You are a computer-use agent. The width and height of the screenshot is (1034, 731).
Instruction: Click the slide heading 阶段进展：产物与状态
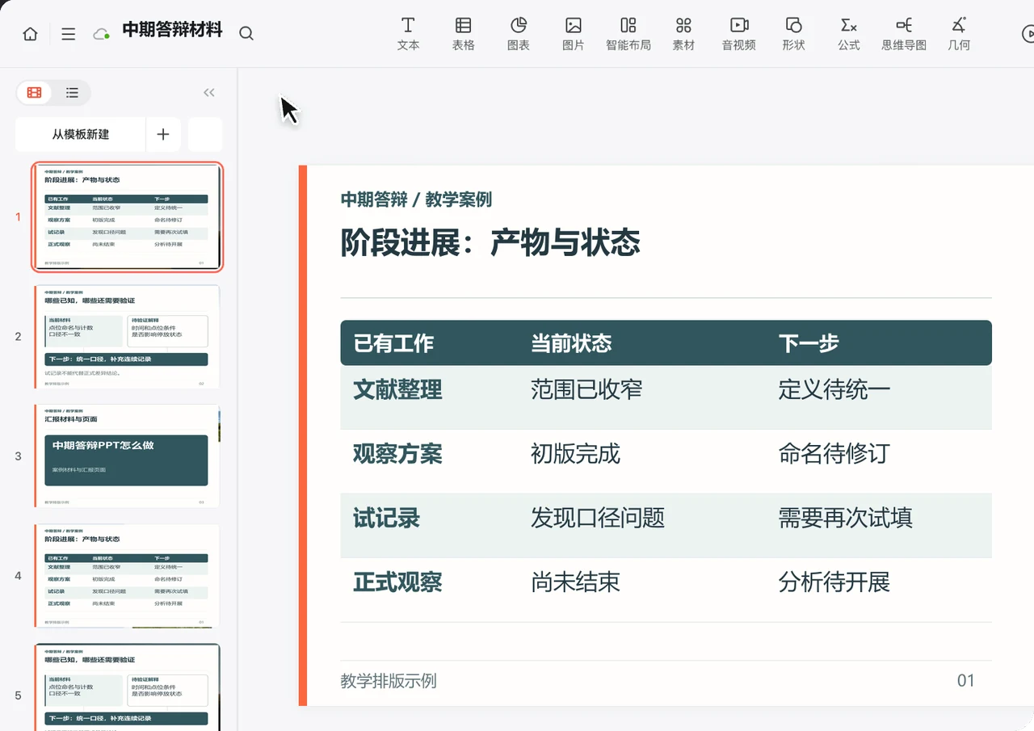click(490, 242)
